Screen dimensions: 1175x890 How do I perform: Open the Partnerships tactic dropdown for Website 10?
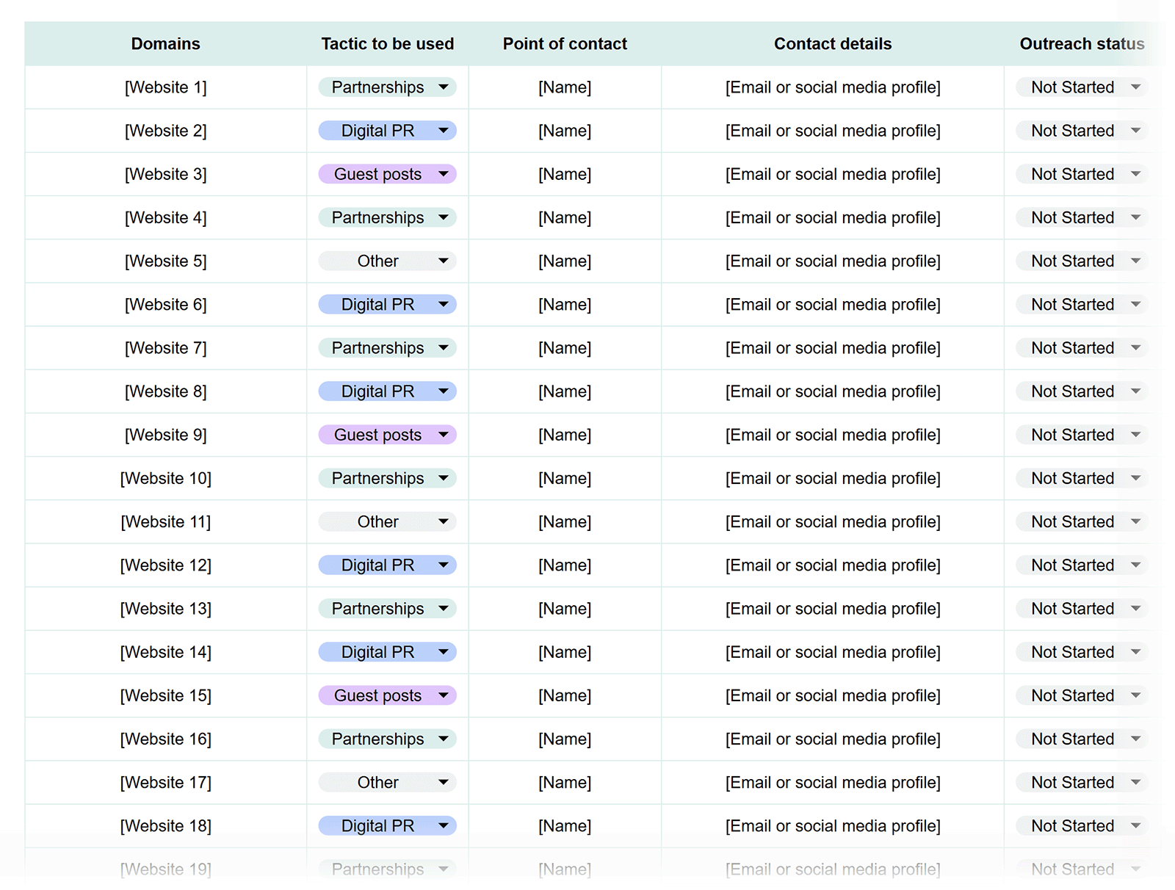coord(387,478)
